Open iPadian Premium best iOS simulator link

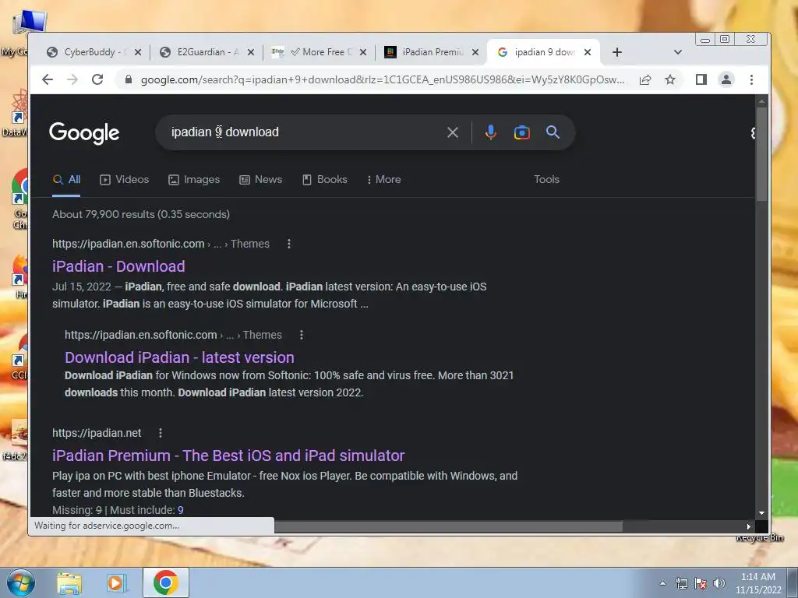point(228,456)
